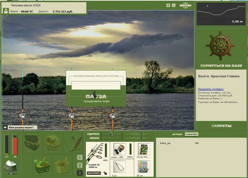Click the padlock icon near the time display

point(6,11)
